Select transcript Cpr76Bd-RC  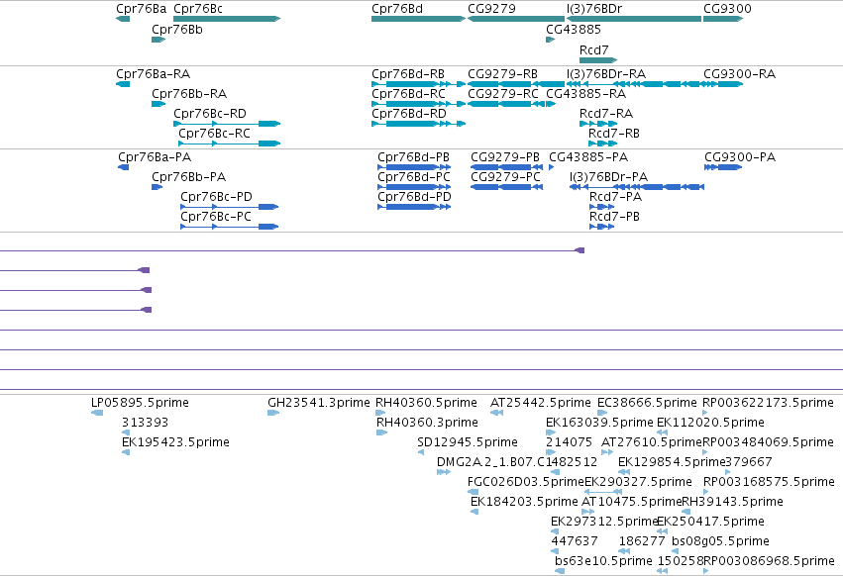tap(418, 104)
